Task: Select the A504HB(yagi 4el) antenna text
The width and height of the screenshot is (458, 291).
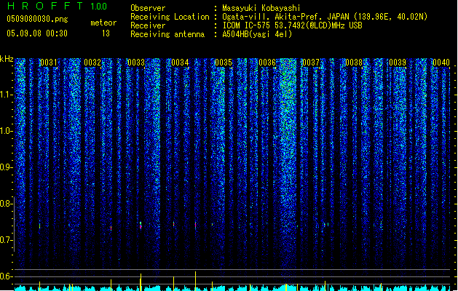Action: tap(257, 34)
